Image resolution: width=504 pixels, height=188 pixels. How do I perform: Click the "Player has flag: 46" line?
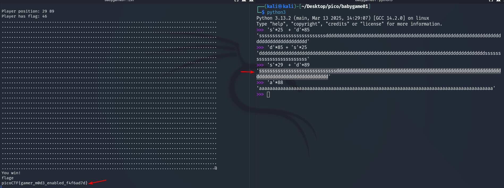pyautogui.click(x=24, y=16)
